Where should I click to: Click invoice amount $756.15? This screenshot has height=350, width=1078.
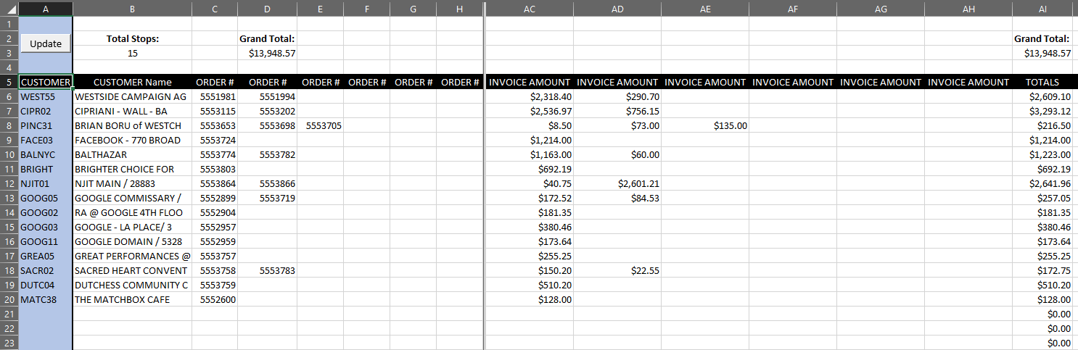(x=643, y=111)
